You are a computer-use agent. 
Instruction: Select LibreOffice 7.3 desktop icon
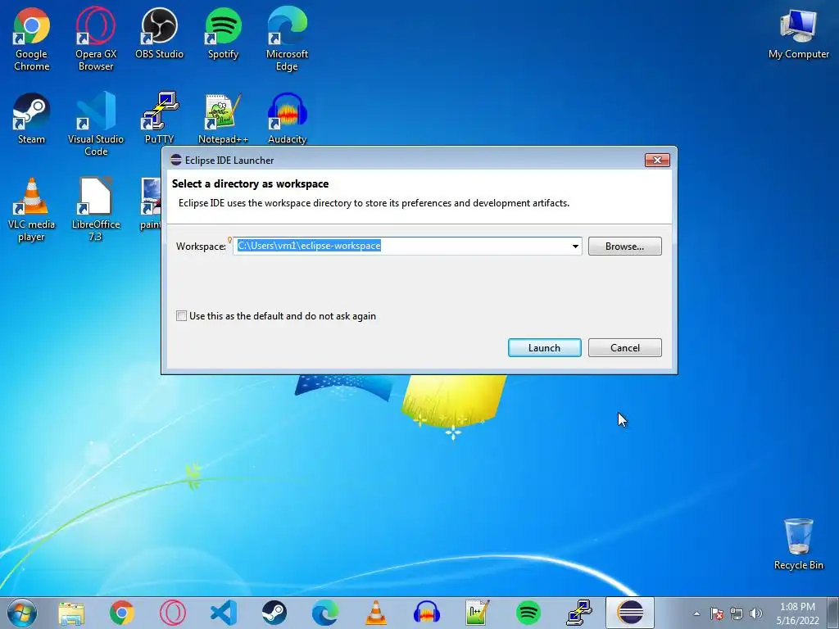point(96,210)
